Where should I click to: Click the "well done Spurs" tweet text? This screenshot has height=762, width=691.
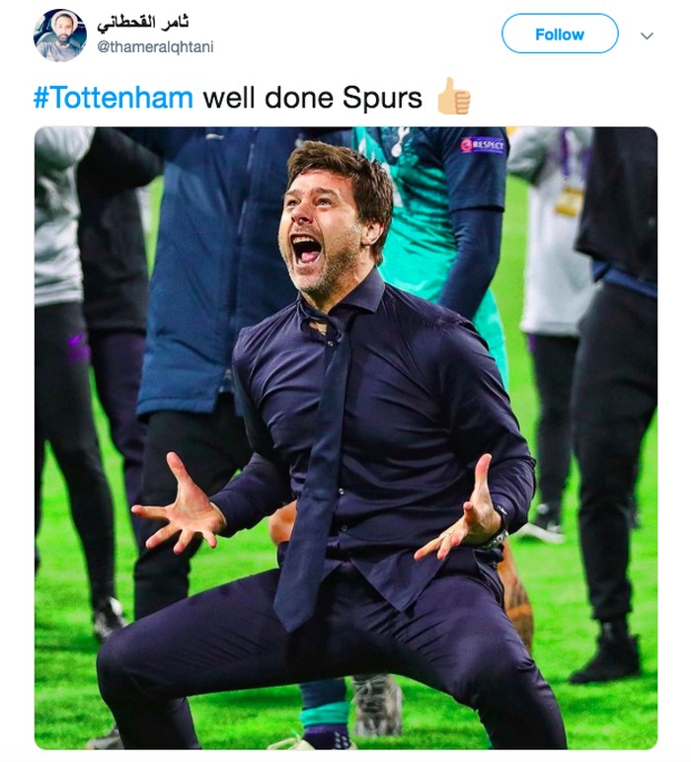point(312,98)
